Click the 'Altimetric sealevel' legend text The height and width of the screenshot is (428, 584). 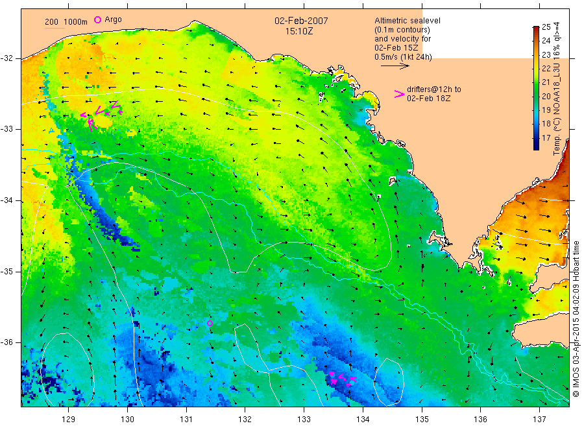[x=407, y=21]
